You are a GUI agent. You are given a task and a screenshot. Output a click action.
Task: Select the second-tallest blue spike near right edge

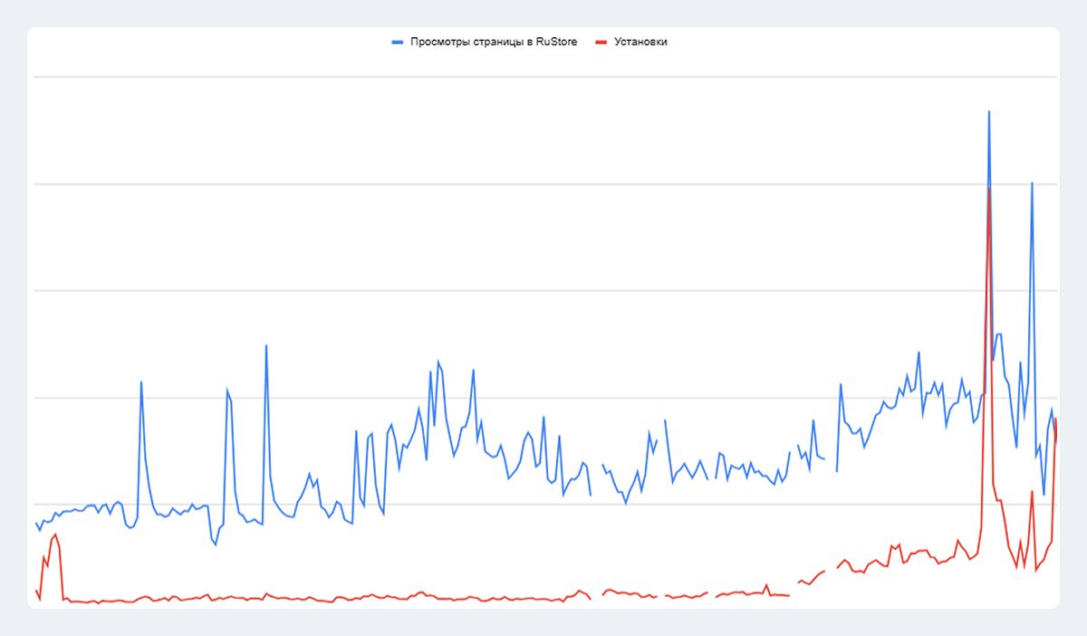click(x=1032, y=183)
